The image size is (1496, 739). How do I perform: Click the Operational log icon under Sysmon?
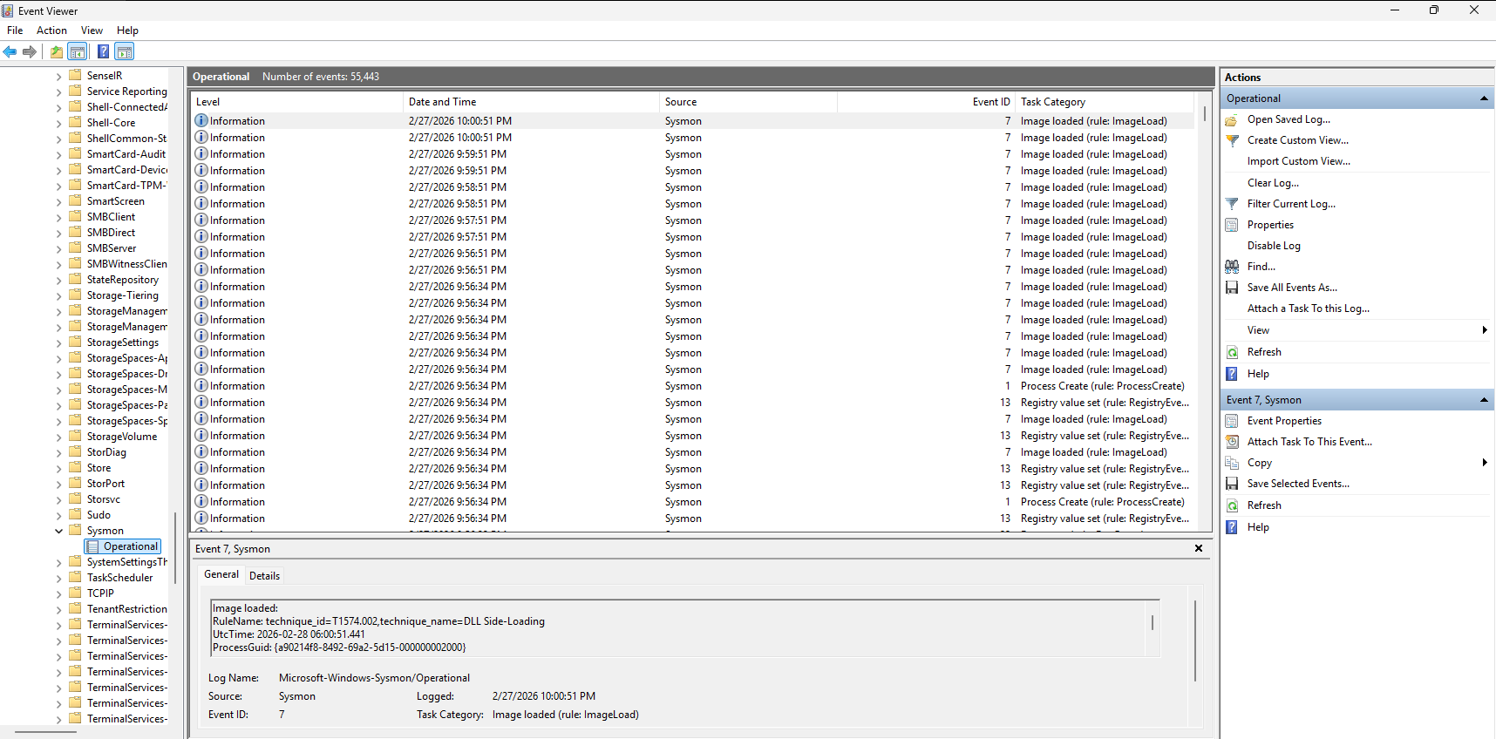point(93,546)
